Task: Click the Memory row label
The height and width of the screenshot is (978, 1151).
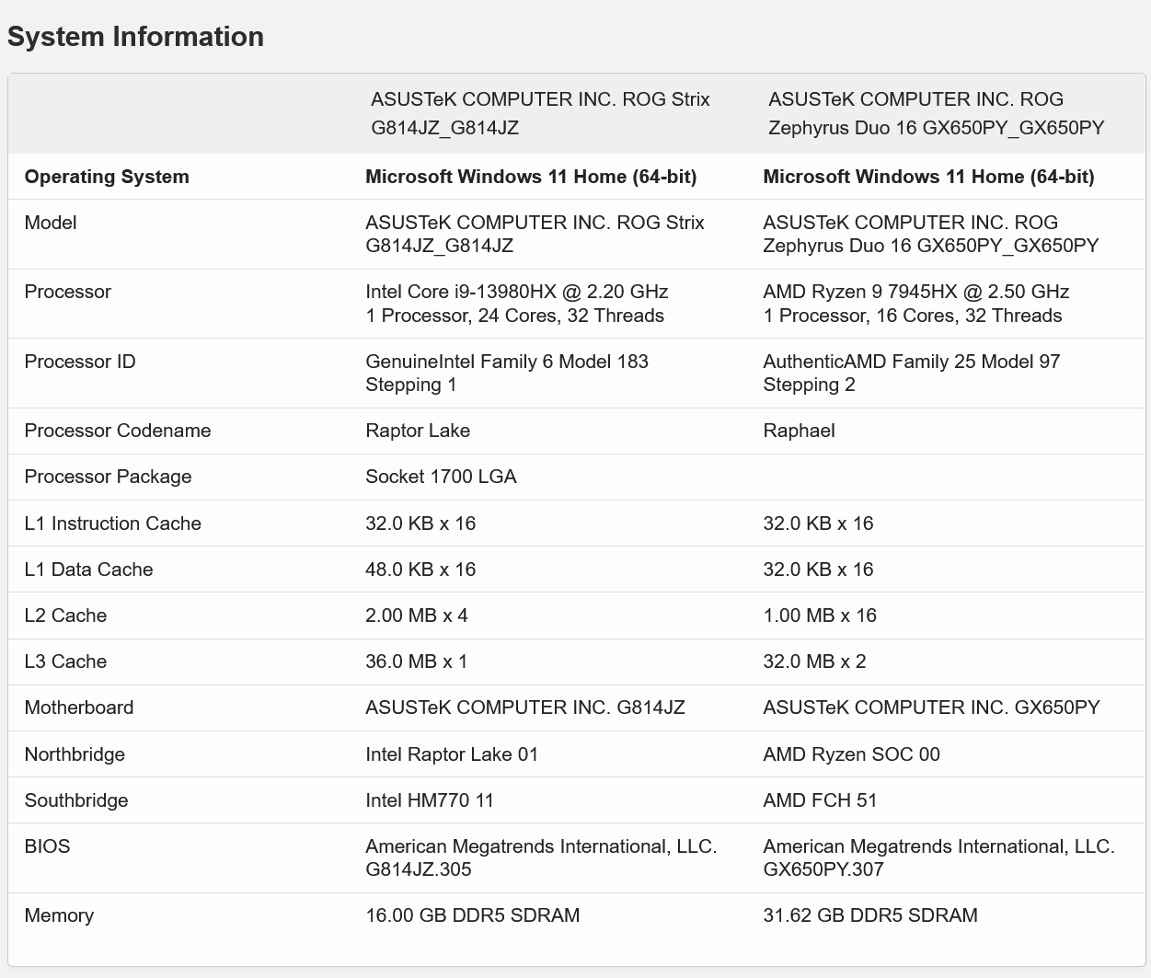Action: point(59,915)
